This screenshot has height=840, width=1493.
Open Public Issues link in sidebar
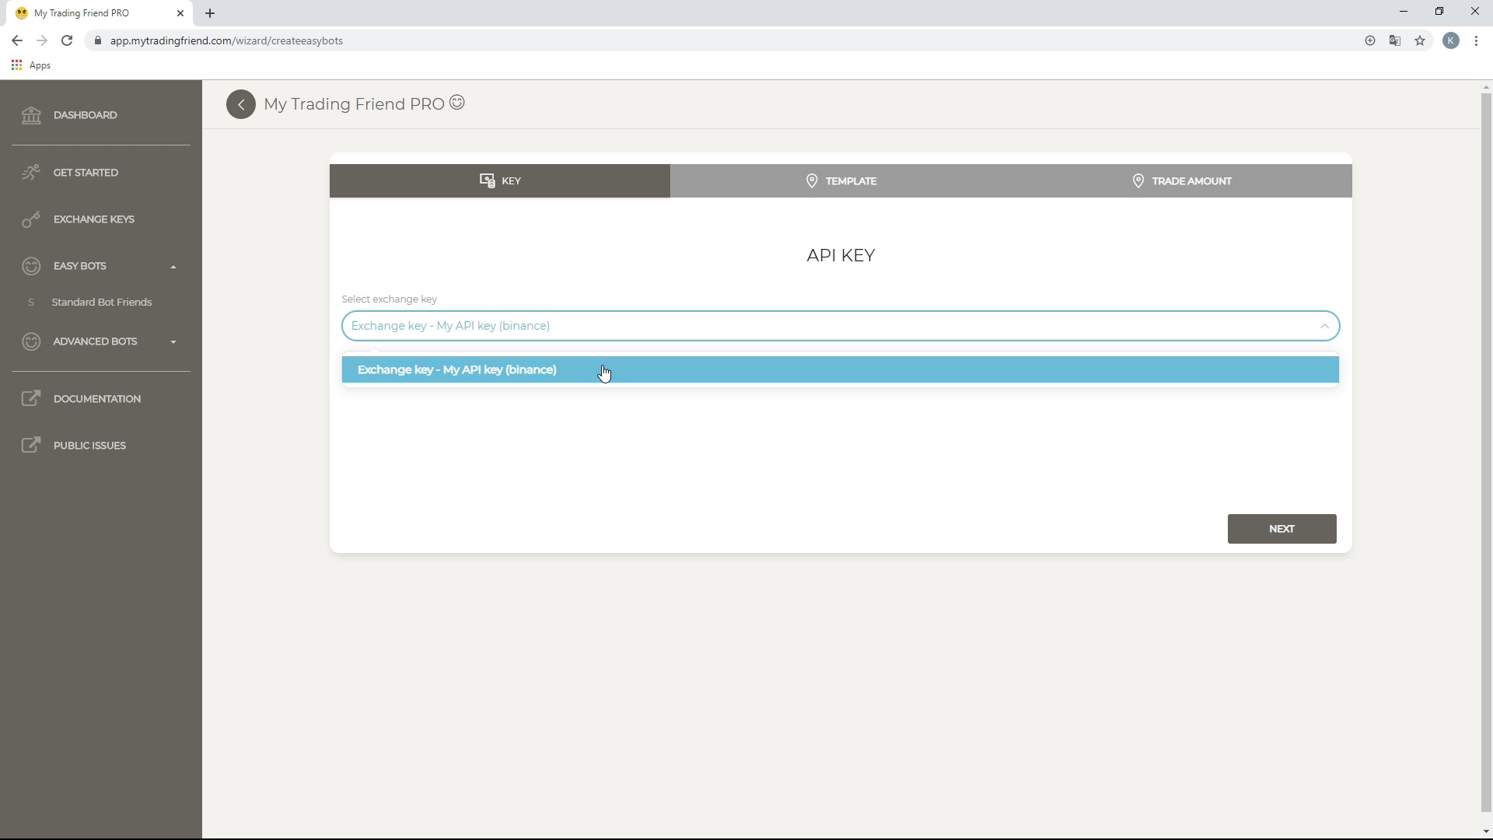tap(89, 446)
